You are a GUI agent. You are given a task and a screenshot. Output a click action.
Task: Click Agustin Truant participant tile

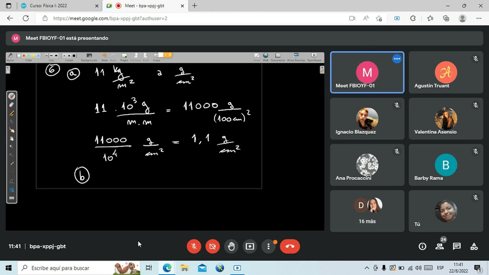[446, 72]
